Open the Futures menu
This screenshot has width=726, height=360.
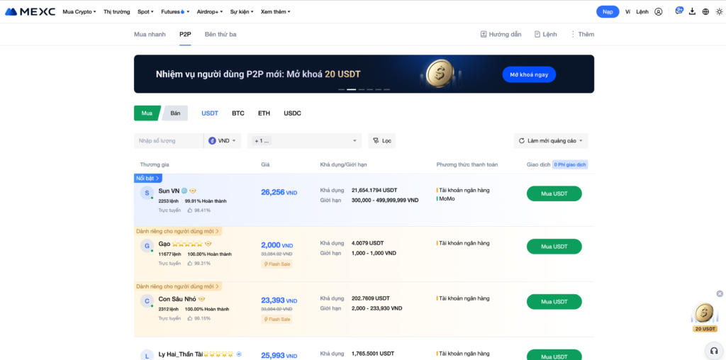172,12
